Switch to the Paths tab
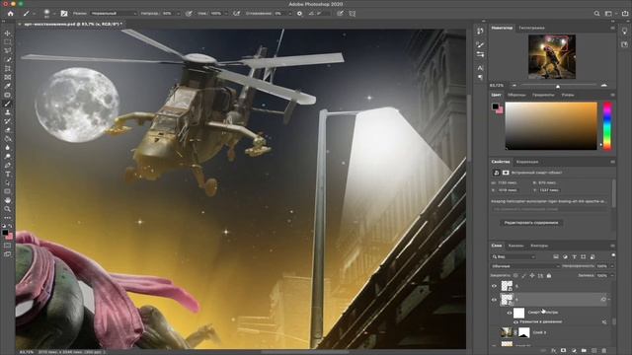632x355 pixels. click(x=539, y=246)
